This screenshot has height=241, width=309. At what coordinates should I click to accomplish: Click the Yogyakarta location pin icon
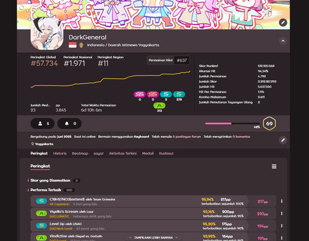32,144
